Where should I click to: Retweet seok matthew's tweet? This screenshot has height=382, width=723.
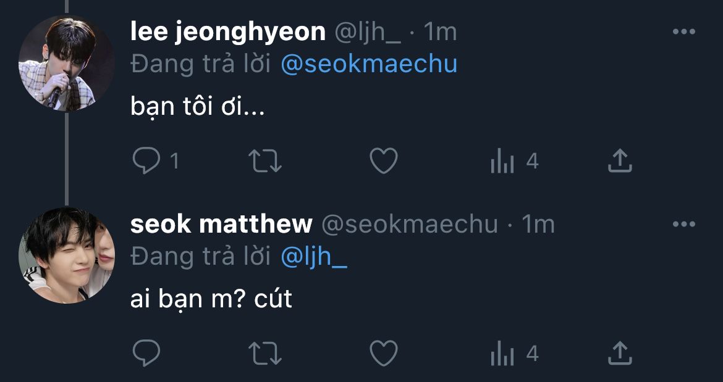(264, 354)
